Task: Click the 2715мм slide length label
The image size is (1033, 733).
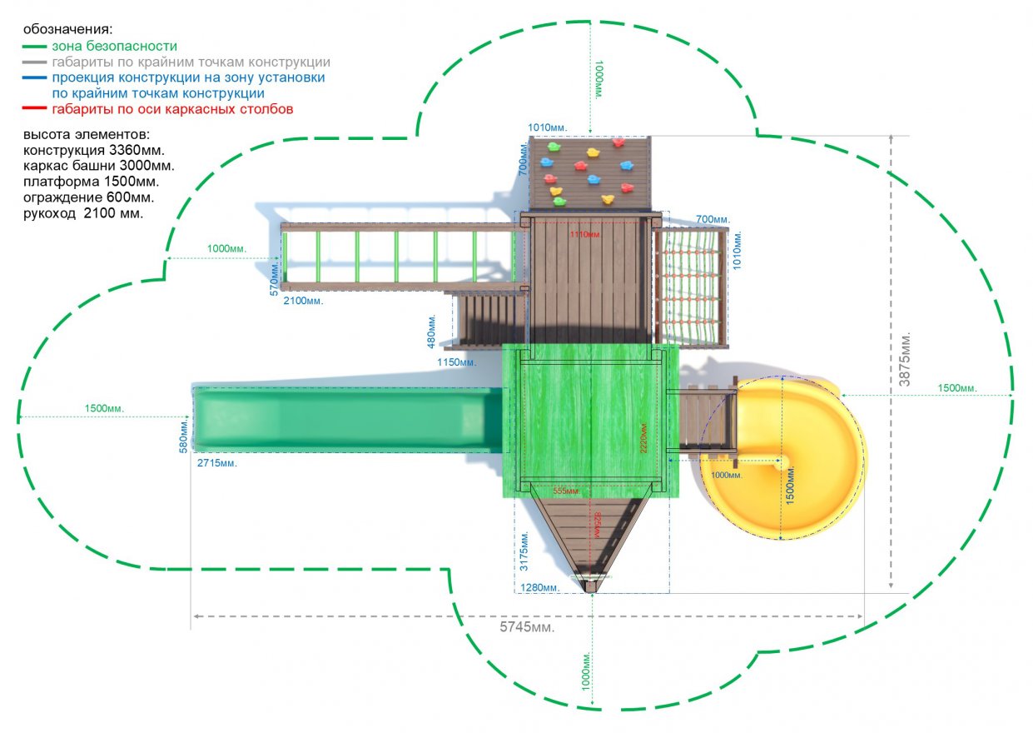Action: click(216, 462)
